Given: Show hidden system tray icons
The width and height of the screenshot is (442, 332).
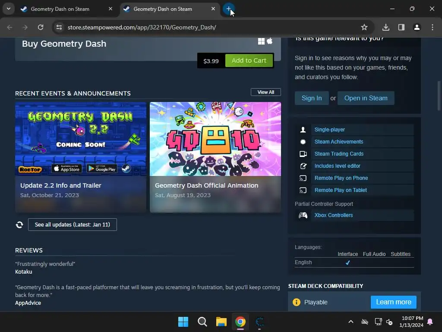Looking at the screenshot, I should point(351,322).
